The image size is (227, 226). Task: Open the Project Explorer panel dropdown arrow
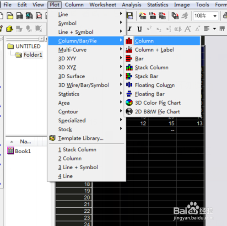coord(42,39)
